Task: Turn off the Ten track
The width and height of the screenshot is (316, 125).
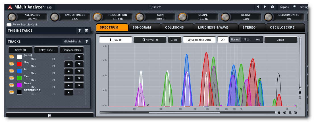Action: (x=11, y=78)
